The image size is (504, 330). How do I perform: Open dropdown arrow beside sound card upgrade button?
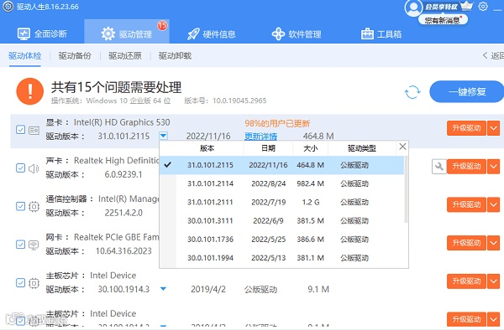click(x=493, y=167)
